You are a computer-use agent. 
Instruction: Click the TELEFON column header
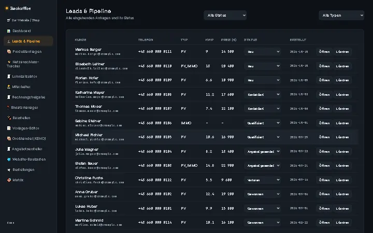tap(146, 40)
